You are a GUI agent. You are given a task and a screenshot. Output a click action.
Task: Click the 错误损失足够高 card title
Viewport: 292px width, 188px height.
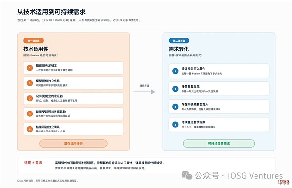(47, 66)
